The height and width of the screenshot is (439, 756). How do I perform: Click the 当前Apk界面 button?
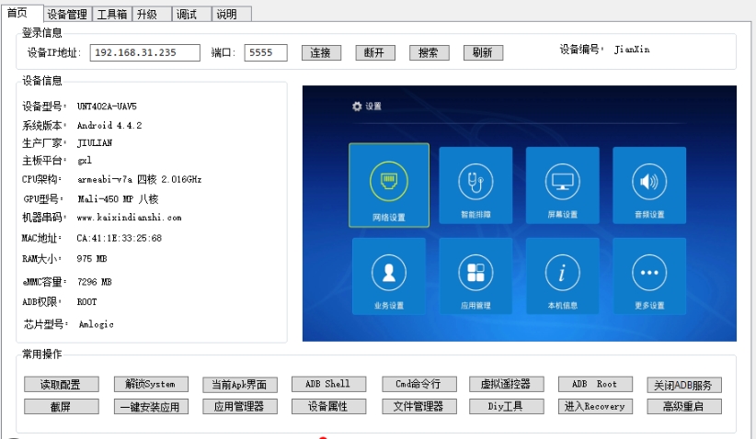click(x=240, y=384)
